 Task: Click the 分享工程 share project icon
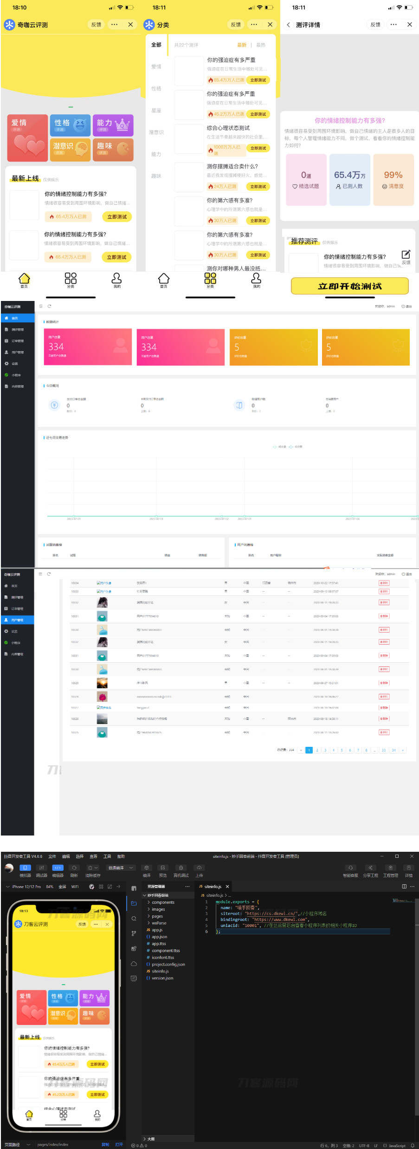370,868
